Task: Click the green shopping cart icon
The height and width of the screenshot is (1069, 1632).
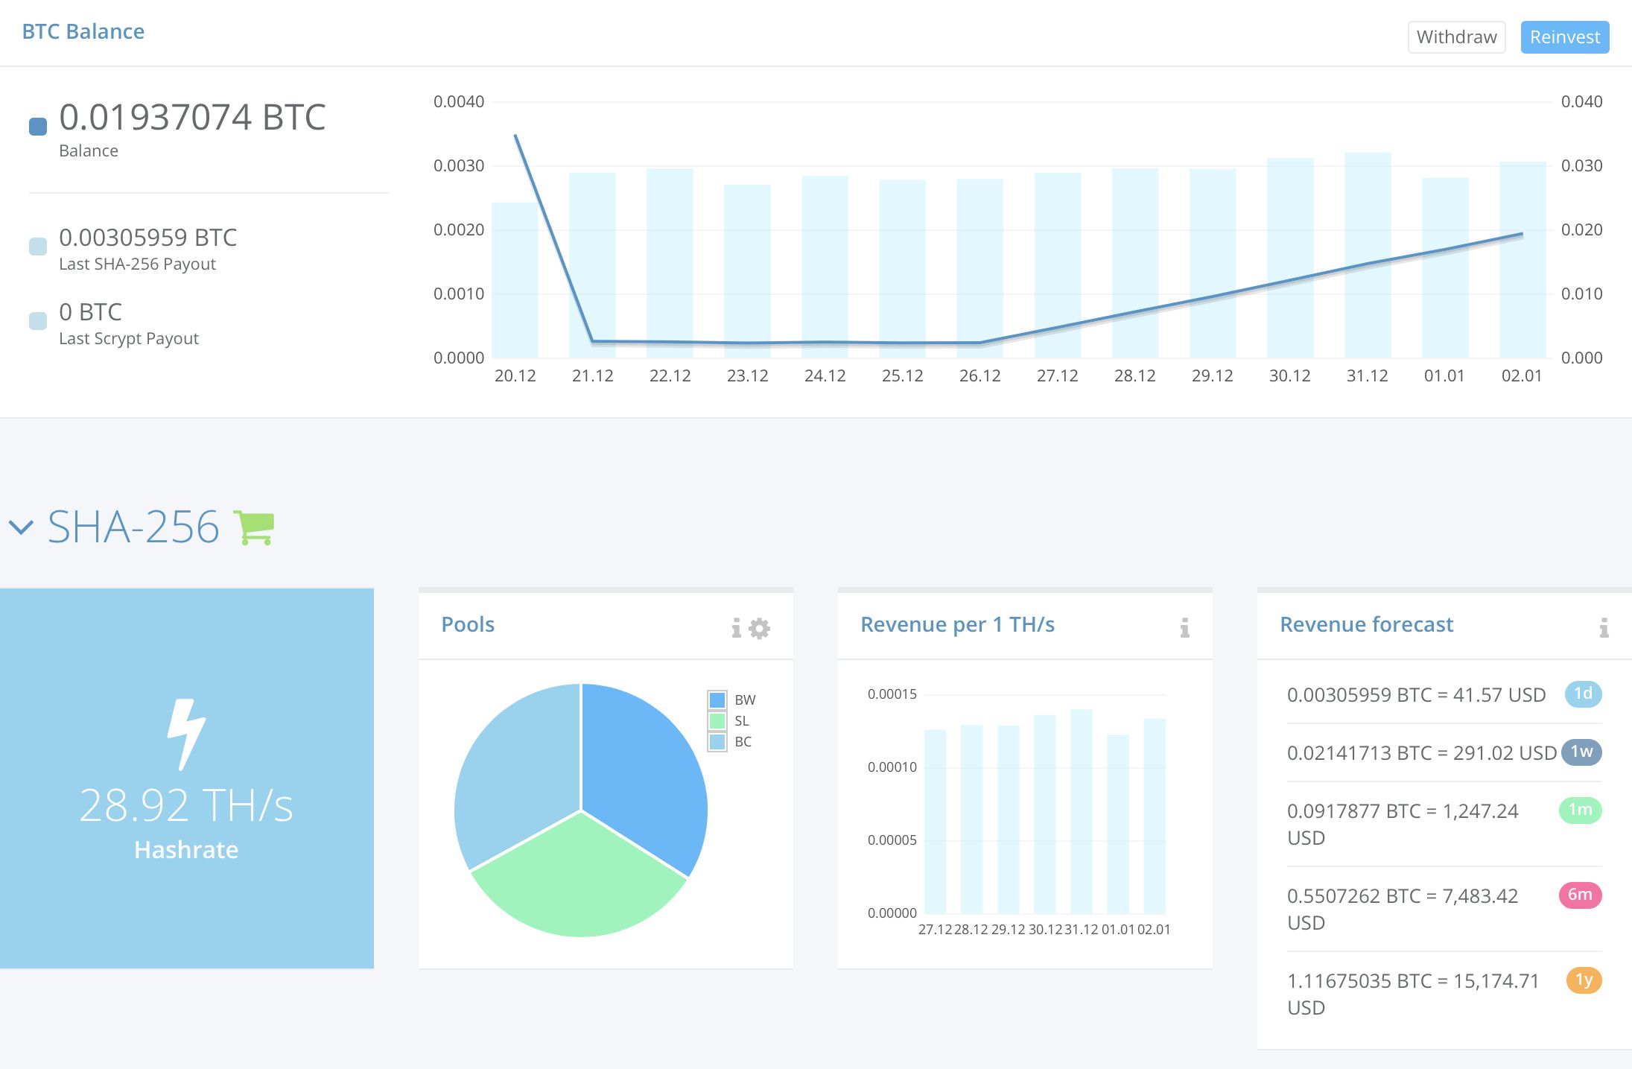Action: (254, 527)
